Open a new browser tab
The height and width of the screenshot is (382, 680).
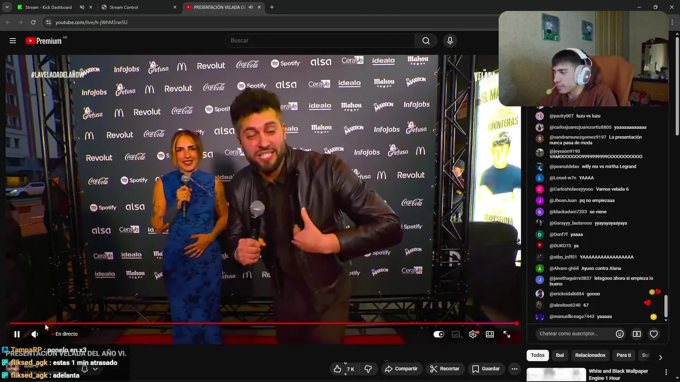pos(272,7)
